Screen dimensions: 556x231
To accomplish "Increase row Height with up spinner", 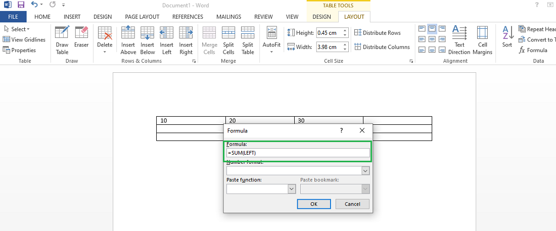I will 345,30.
